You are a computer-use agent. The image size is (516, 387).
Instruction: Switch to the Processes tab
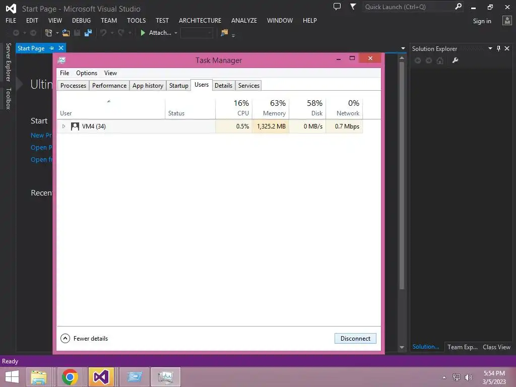pos(73,86)
